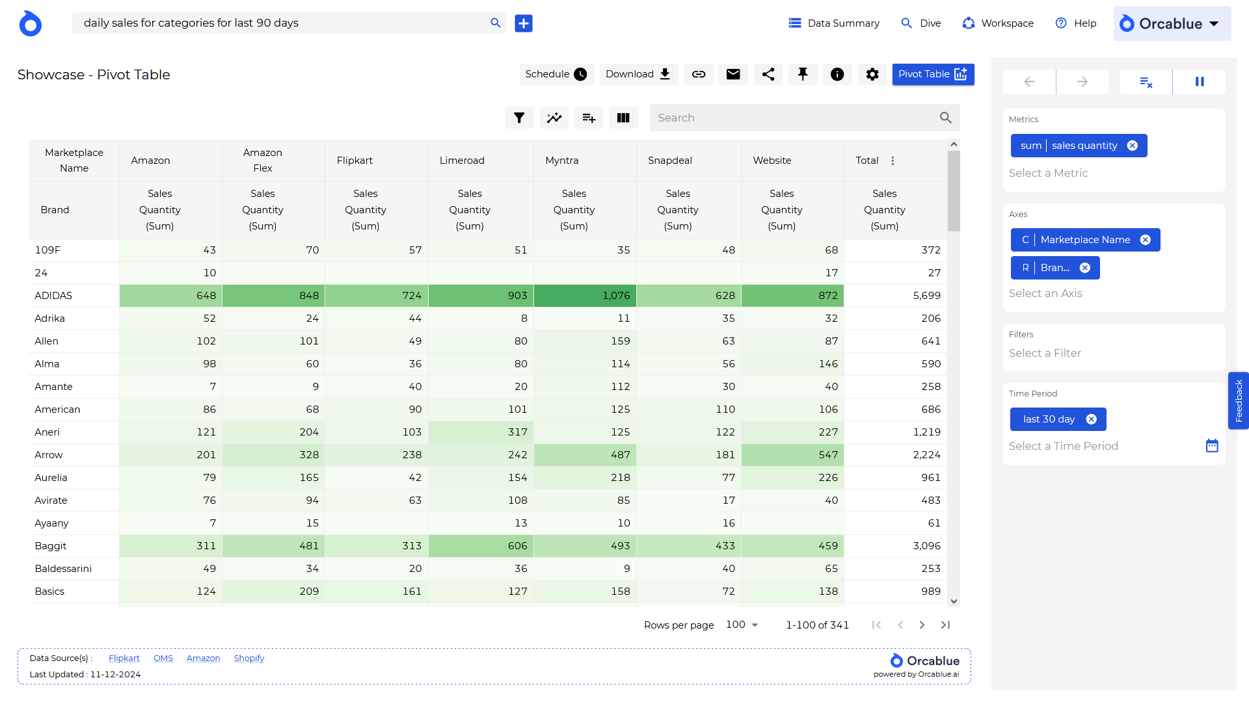
Task: Go to the next results page
Action: pyautogui.click(x=922, y=625)
